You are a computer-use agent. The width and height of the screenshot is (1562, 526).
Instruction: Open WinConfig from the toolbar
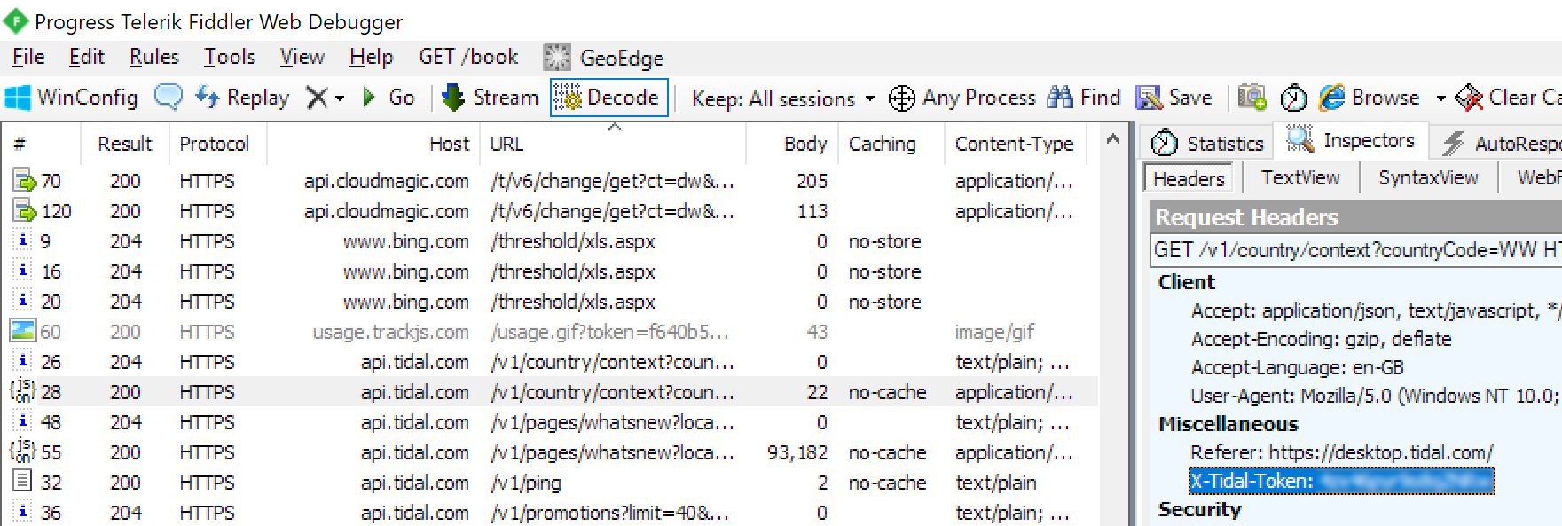click(72, 98)
